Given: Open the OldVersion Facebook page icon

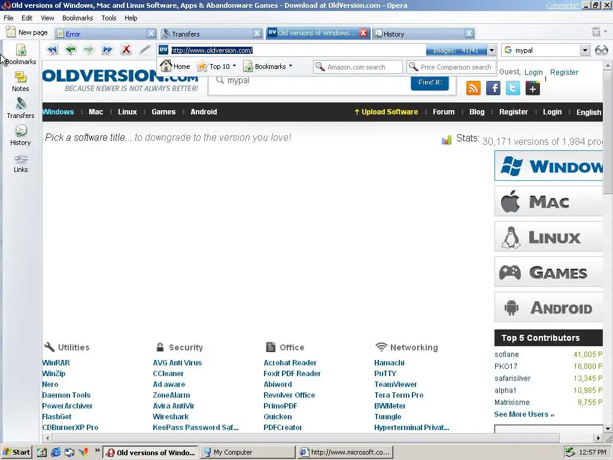Looking at the screenshot, I should [x=493, y=88].
